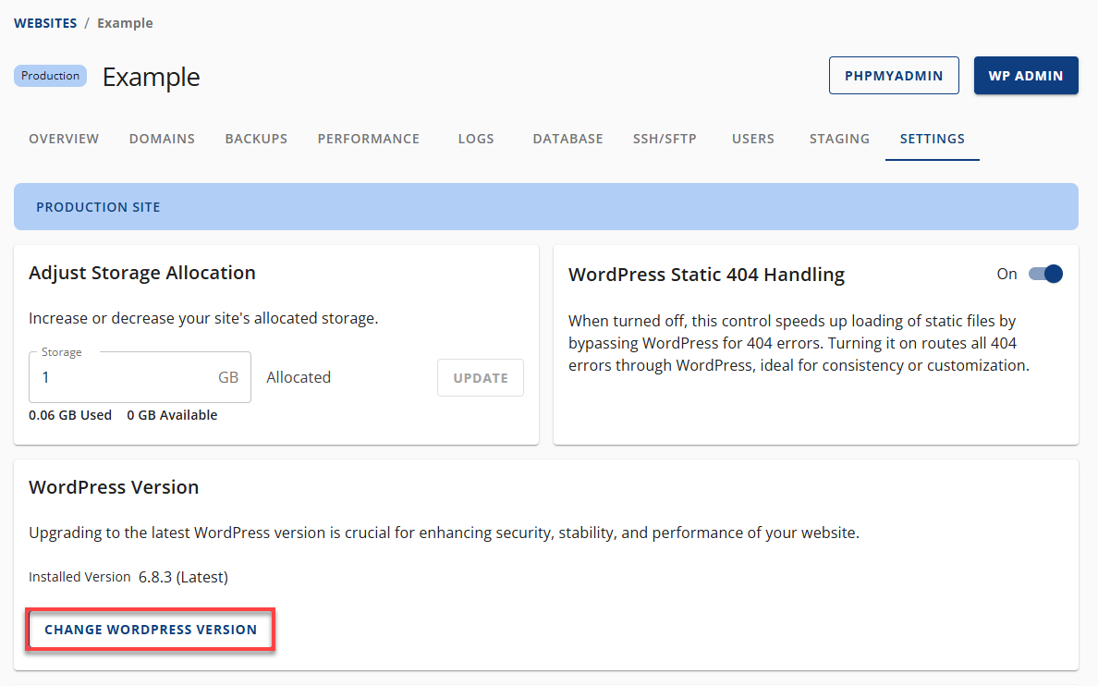The height and width of the screenshot is (686, 1098).
Task: Go to the USERS tab
Action: [x=752, y=138]
